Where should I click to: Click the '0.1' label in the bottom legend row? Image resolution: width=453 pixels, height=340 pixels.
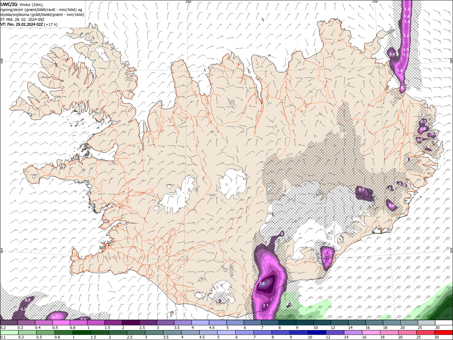click(x=3, y=337)
